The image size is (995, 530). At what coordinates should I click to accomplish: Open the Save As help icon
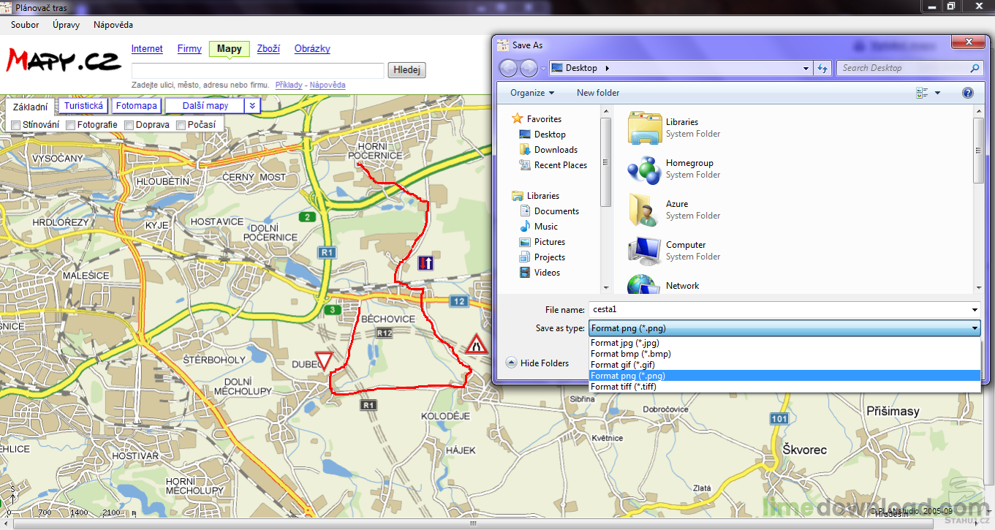[968, 93]
